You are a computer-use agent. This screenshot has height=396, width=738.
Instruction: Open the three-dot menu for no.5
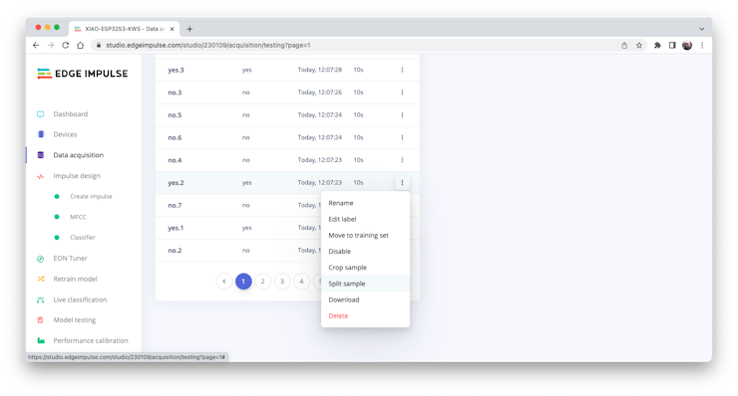[402, 115]
